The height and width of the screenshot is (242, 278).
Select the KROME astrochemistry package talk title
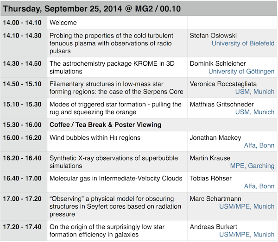point(112,68)
